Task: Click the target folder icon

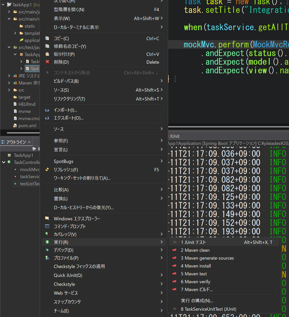Action: [x=15, y=97]
